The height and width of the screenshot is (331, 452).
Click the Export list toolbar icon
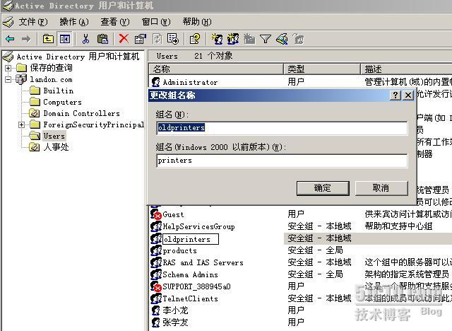coord(173,39)
